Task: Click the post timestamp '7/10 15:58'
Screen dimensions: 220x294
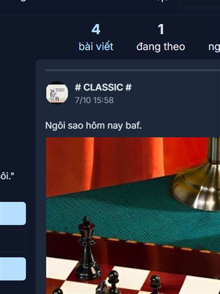Action: coord(94,100)
